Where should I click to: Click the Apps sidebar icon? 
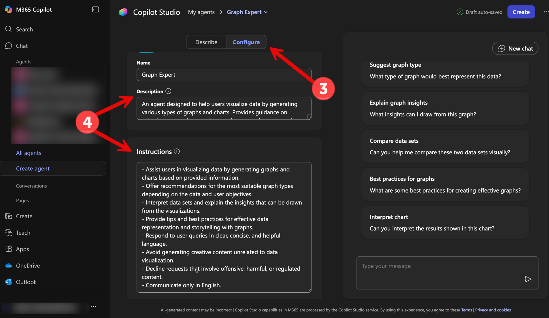9,249
